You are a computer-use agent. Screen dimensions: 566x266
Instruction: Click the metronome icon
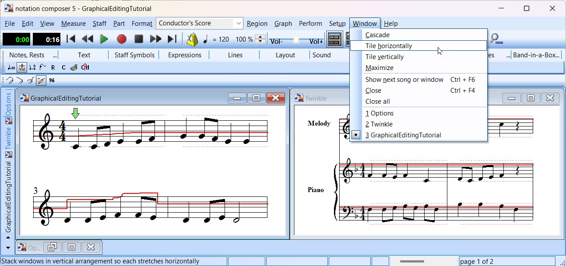coord(192,39)
